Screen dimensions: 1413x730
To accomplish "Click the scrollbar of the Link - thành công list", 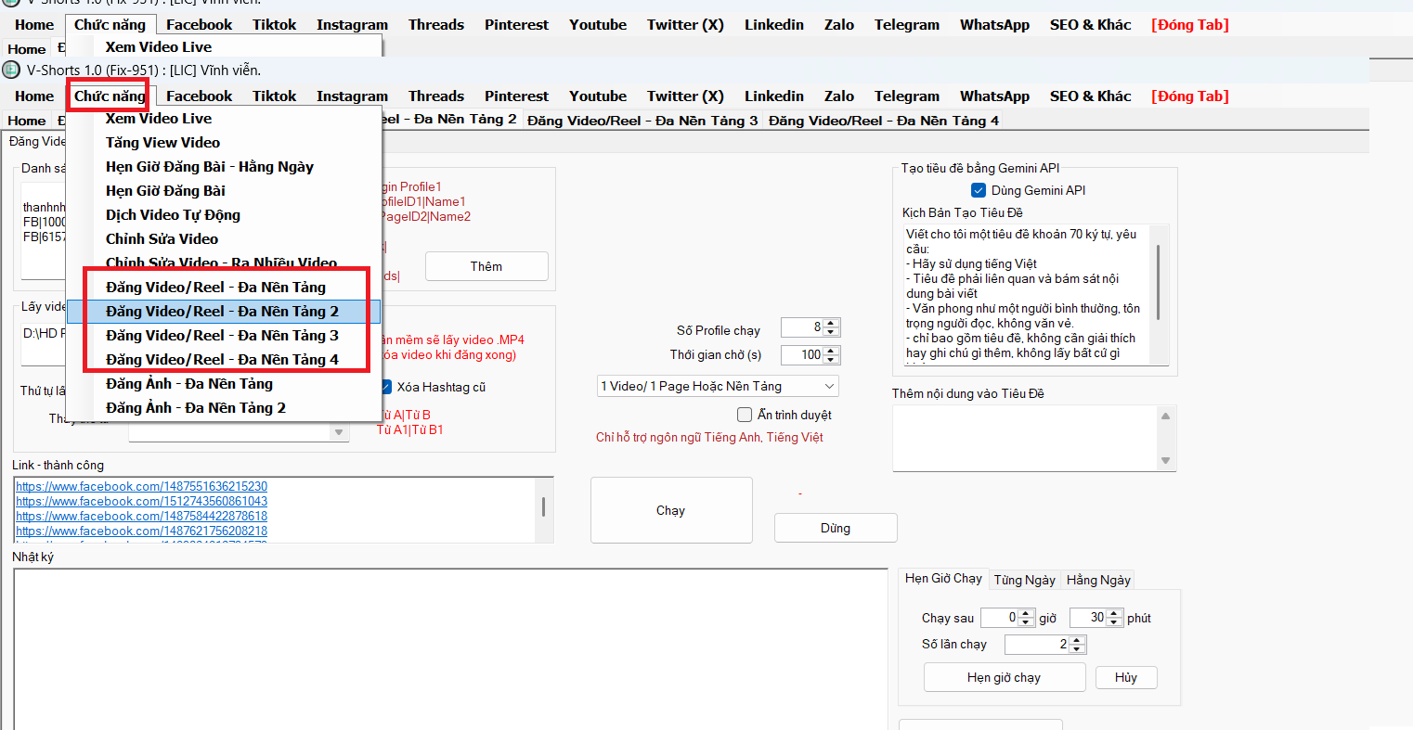I will click(543, 509).
